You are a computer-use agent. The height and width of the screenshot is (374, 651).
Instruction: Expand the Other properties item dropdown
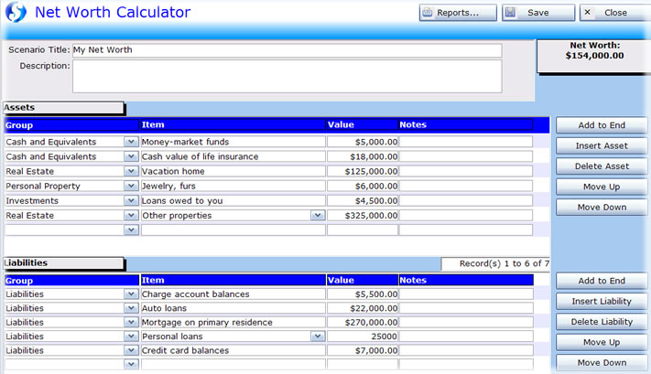pos(318,216)
